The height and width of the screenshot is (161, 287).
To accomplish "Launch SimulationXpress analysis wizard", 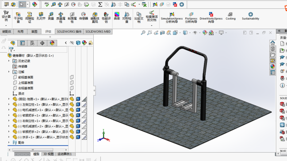I will point(172,17).
